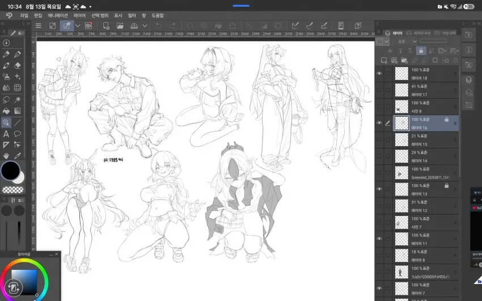Open the 레이어 menu in menu bar
The width and height of the screenshot is (482, 301).
[x=79, y=15]
